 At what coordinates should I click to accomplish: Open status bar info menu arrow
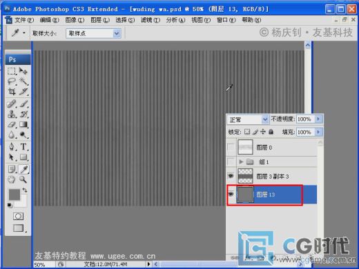point(148,264)
